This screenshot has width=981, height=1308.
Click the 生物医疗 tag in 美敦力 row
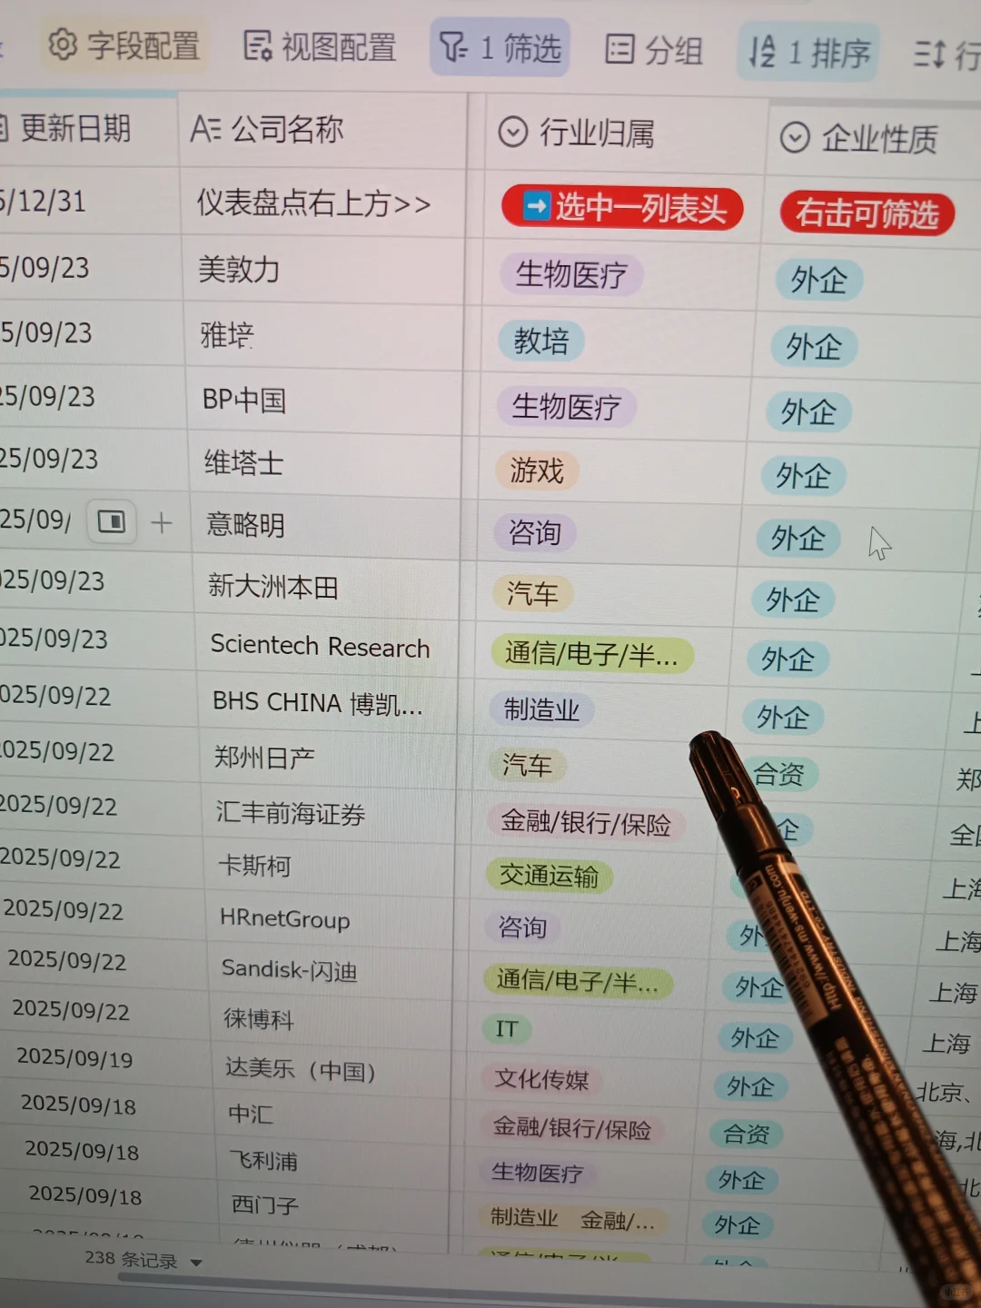pyautogui.click(x=571, y=274)
